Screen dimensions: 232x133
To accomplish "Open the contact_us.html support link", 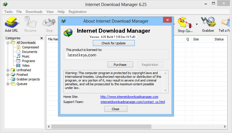I will tap(133, 102).
